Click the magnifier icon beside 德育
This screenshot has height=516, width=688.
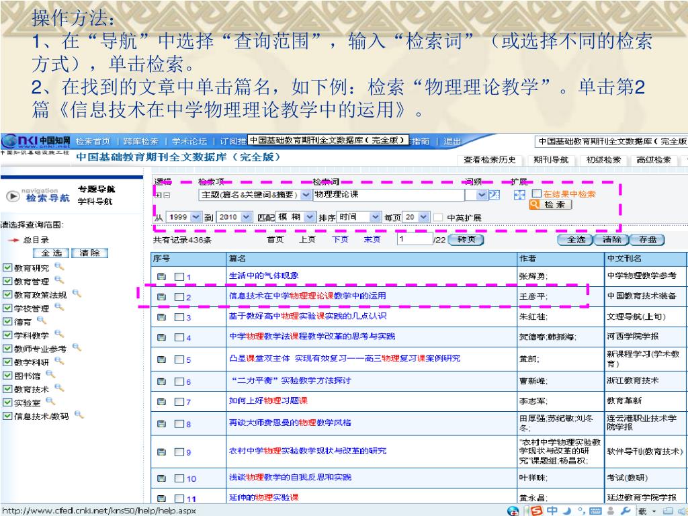(x=41, y=320)
